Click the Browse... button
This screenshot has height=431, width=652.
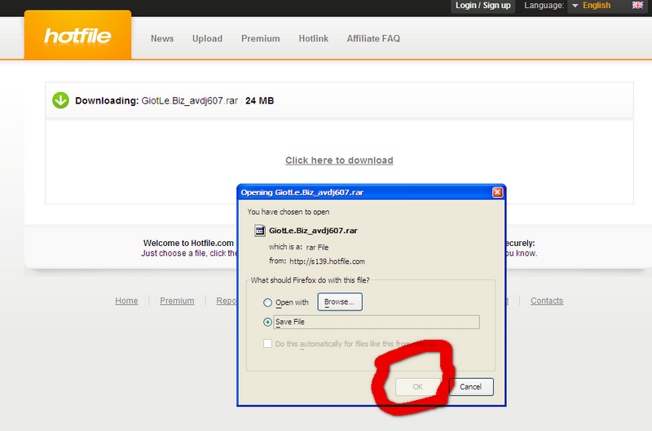340,301
